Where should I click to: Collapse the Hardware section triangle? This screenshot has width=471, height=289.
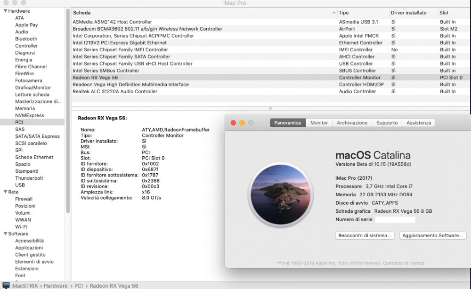(5, 11)
